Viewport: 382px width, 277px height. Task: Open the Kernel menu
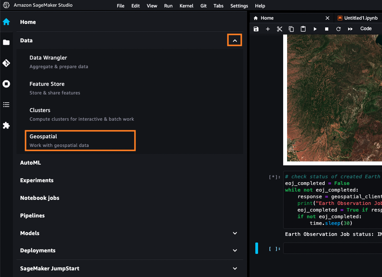pyautogui.click(x=186, y=6)
